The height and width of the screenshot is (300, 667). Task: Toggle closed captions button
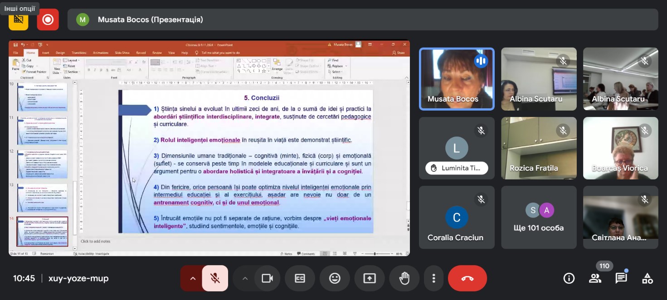tap(300, 278)
